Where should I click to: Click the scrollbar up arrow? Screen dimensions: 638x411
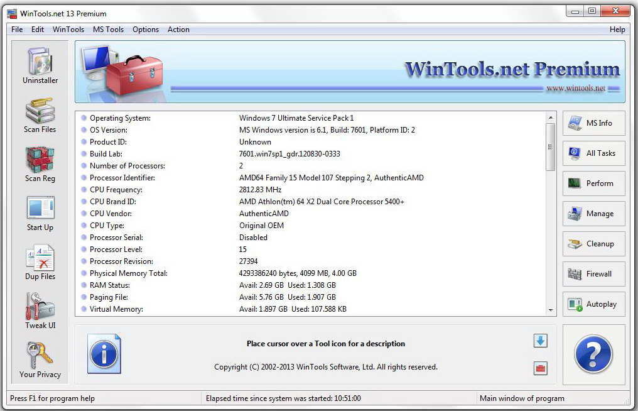551,118
